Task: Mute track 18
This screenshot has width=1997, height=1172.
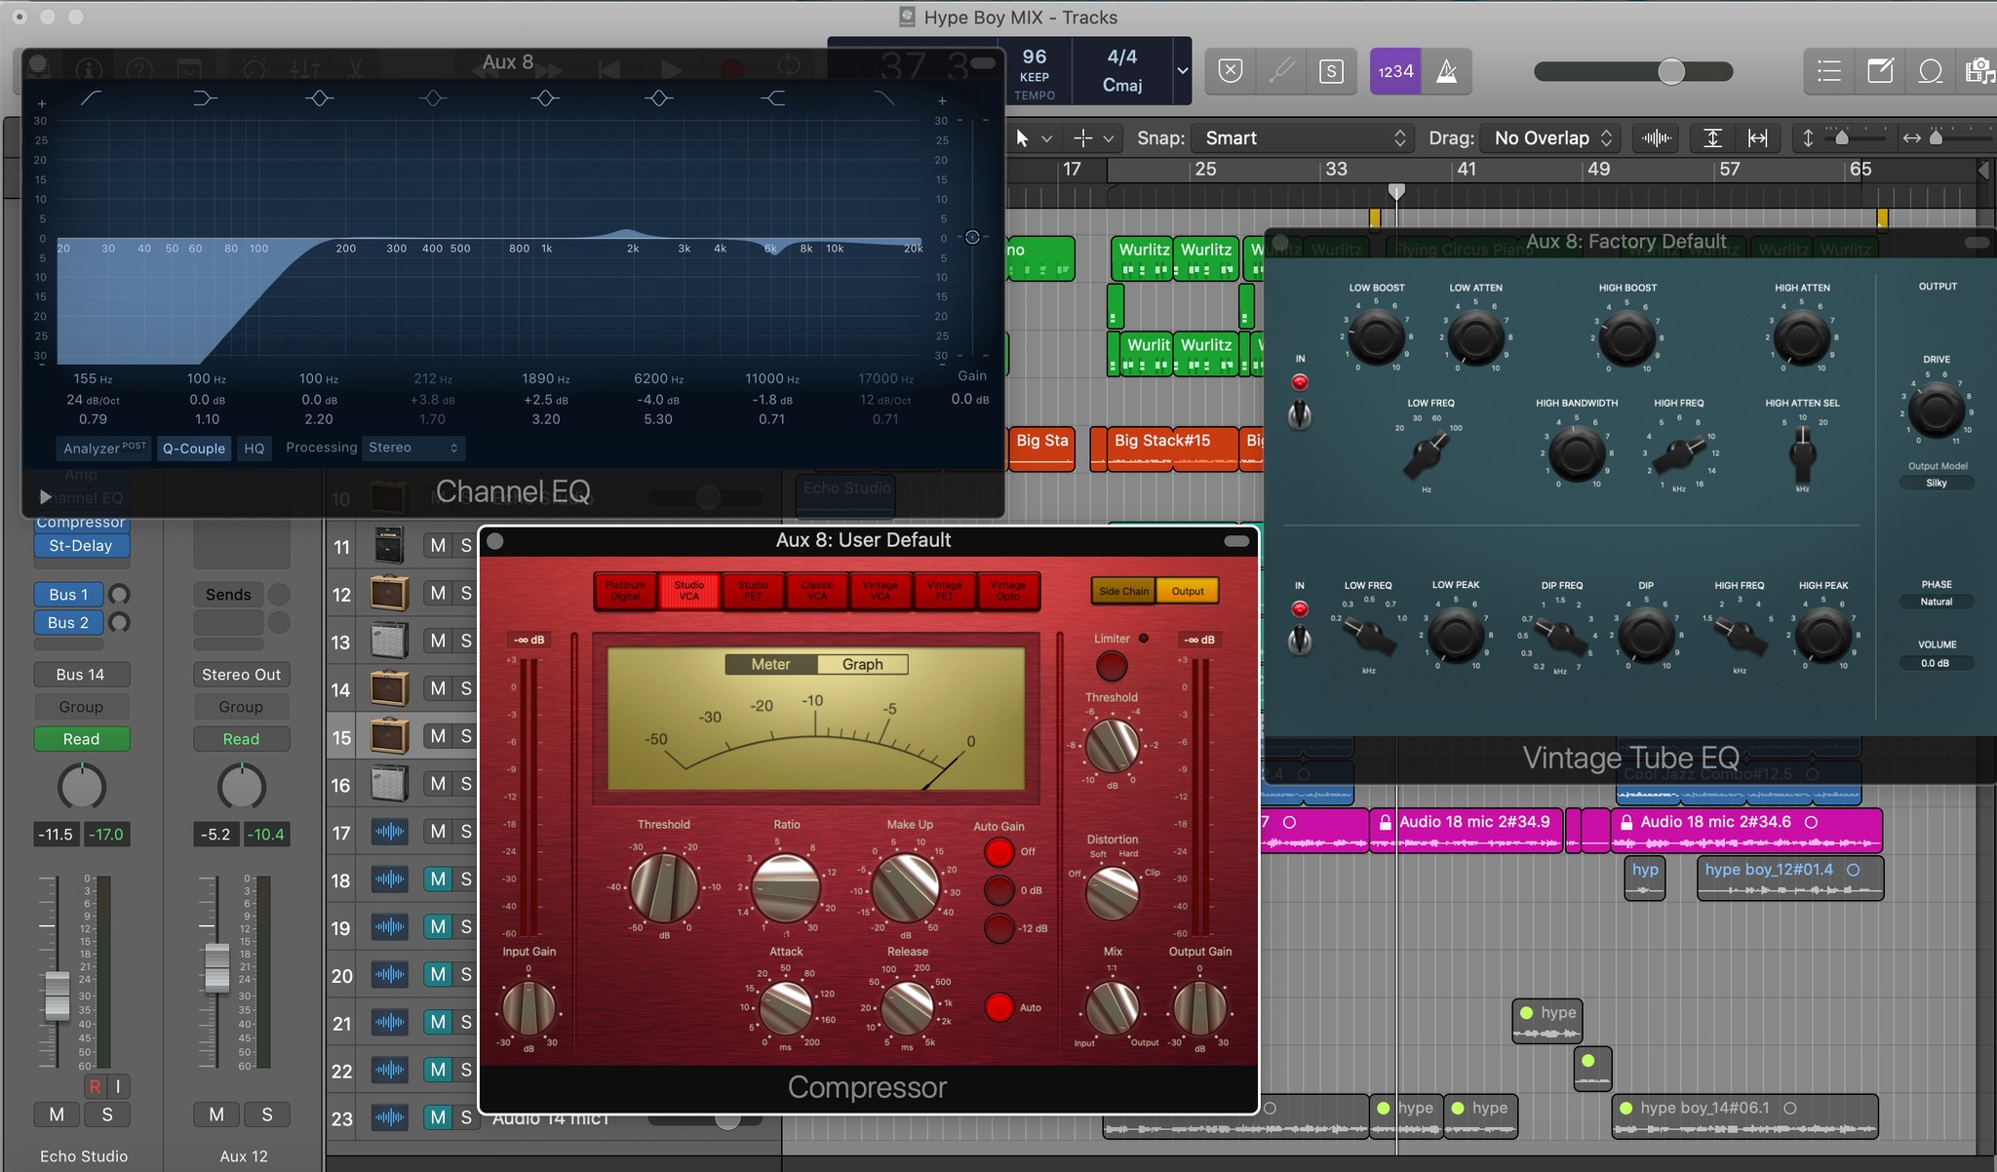Action: click(x=438, y=879)
